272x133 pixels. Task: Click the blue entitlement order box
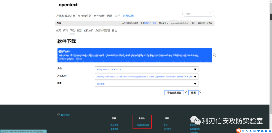[x=134, y=55]
